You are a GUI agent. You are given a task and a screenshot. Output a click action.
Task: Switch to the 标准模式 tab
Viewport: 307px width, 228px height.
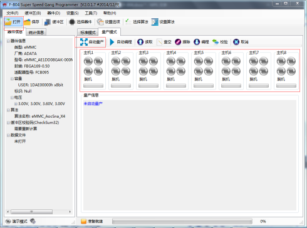click(x=88, y=33)
